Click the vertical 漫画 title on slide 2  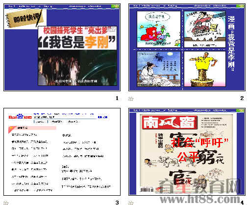231,43
